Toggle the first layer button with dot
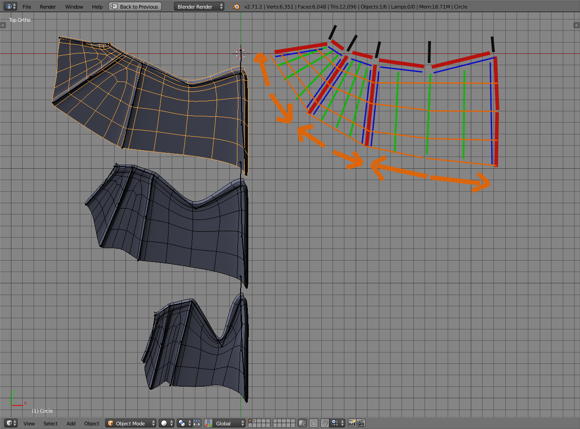The width and height of the screenshot is (580, 429). [x=250, y=421]
